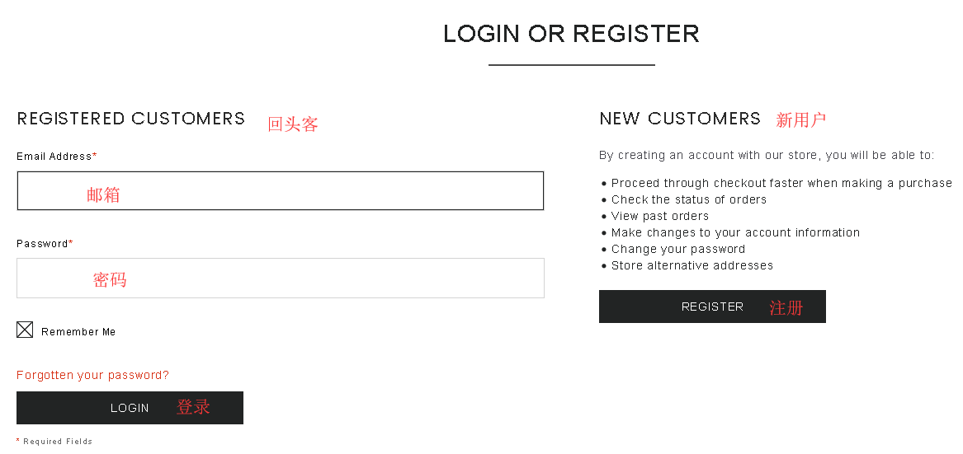The height and width of the screenshot is (454, 963).
Task: Click the 'Email Address' field label
Action: pos(54,157)
